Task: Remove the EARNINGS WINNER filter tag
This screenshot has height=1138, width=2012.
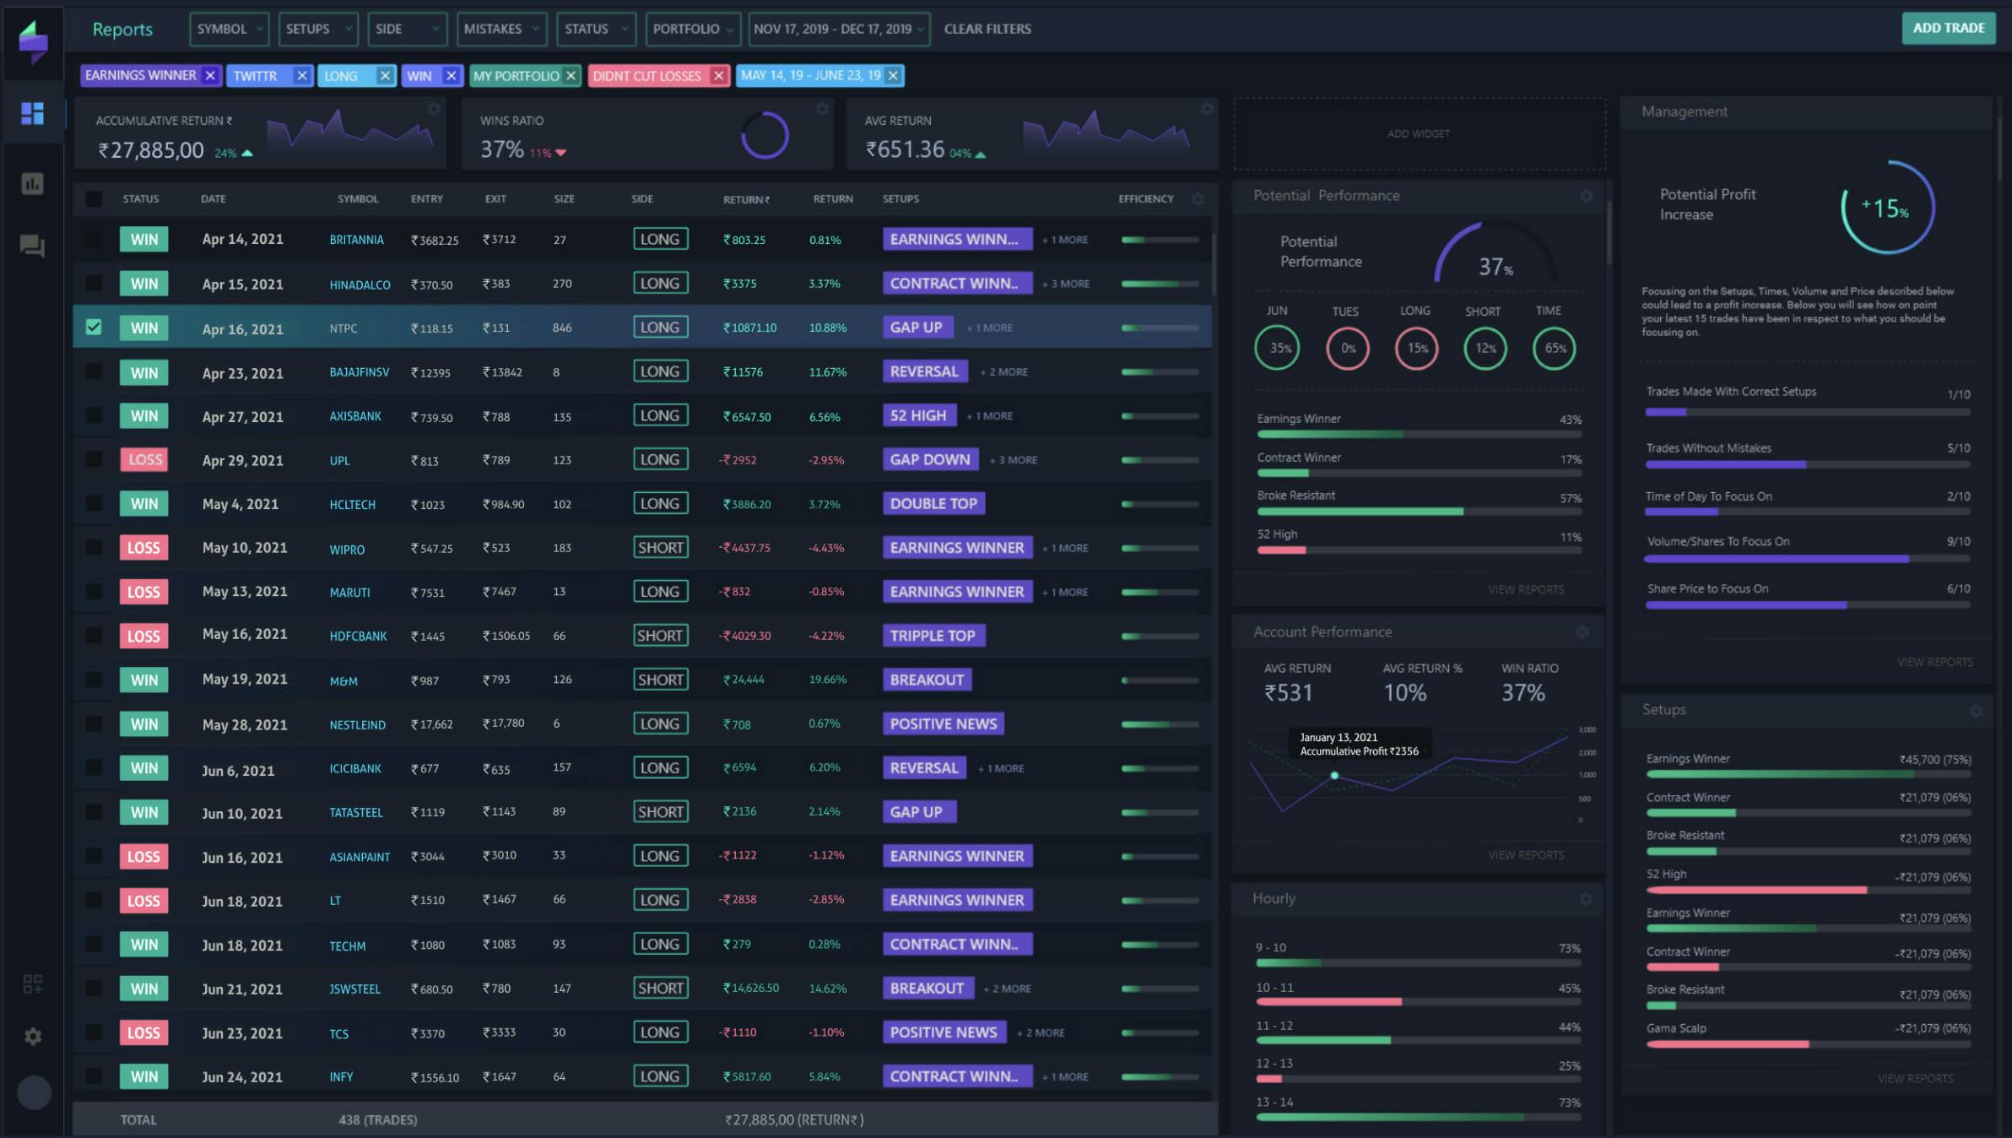Action: 210,76
